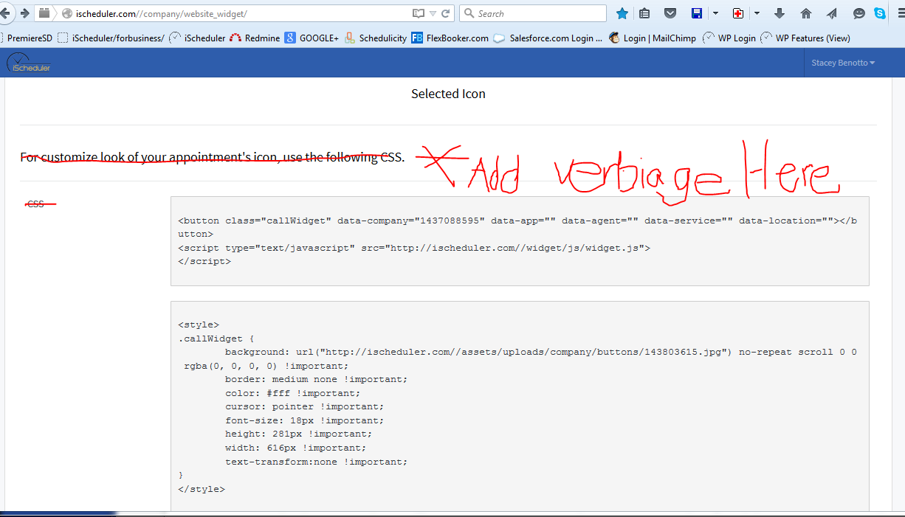Click the Skype toolbar icon
The image size is (905, 517).
click(x=880, y=13)
